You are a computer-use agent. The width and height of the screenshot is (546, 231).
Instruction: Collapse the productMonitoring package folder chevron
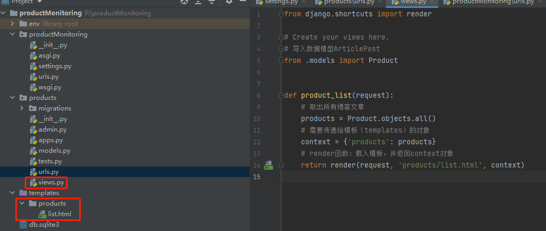pyautogui.click(x=12, y=34)
